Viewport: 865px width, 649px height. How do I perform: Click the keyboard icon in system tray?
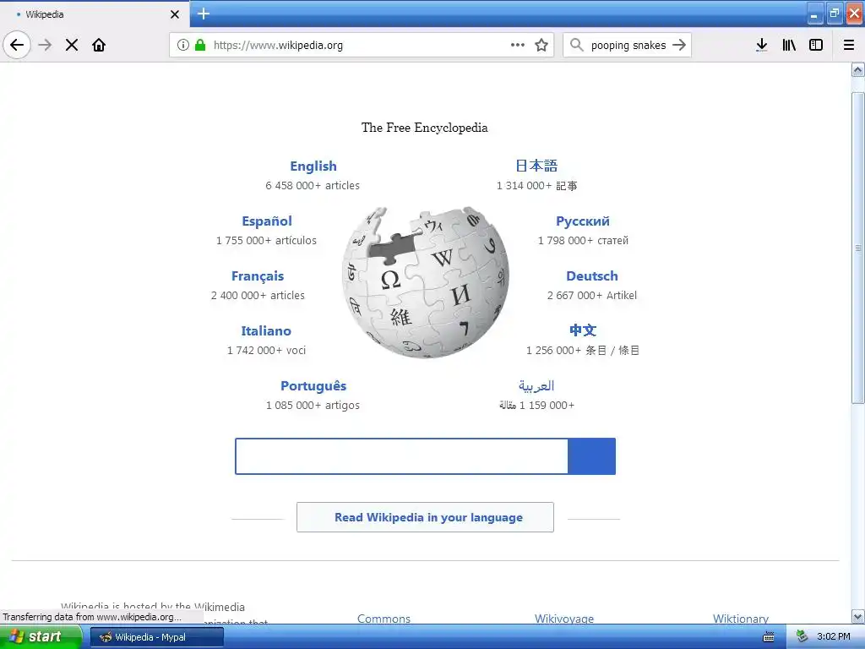coord(769,637)
